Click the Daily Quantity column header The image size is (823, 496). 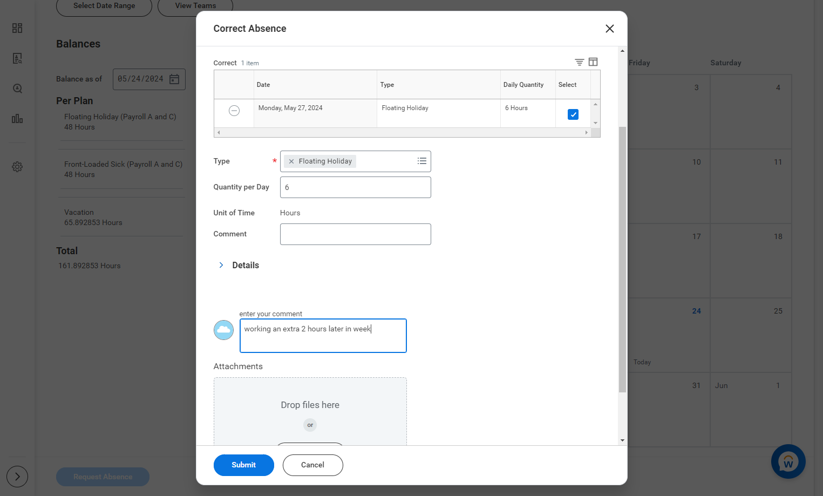click(528, 85)
